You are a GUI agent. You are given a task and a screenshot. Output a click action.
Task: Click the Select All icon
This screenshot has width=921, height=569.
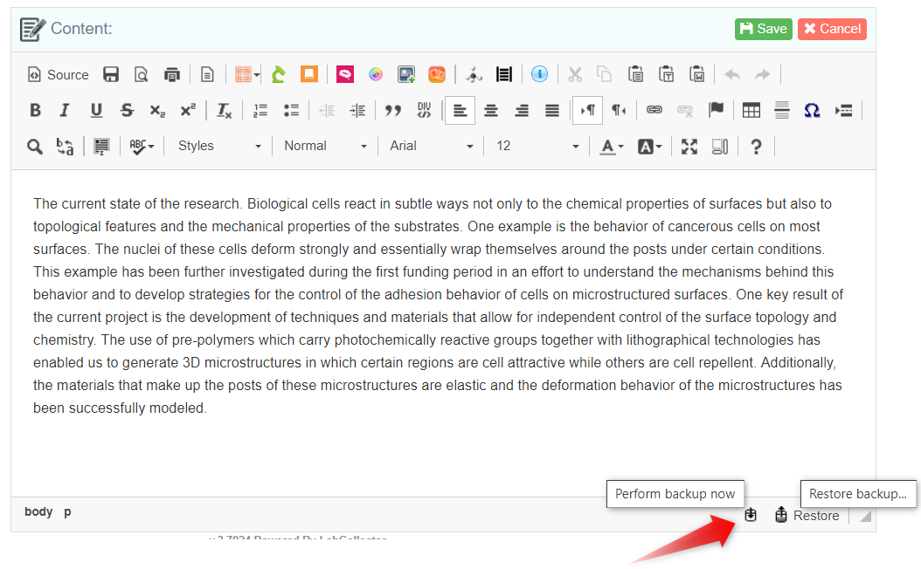[101, 146]
